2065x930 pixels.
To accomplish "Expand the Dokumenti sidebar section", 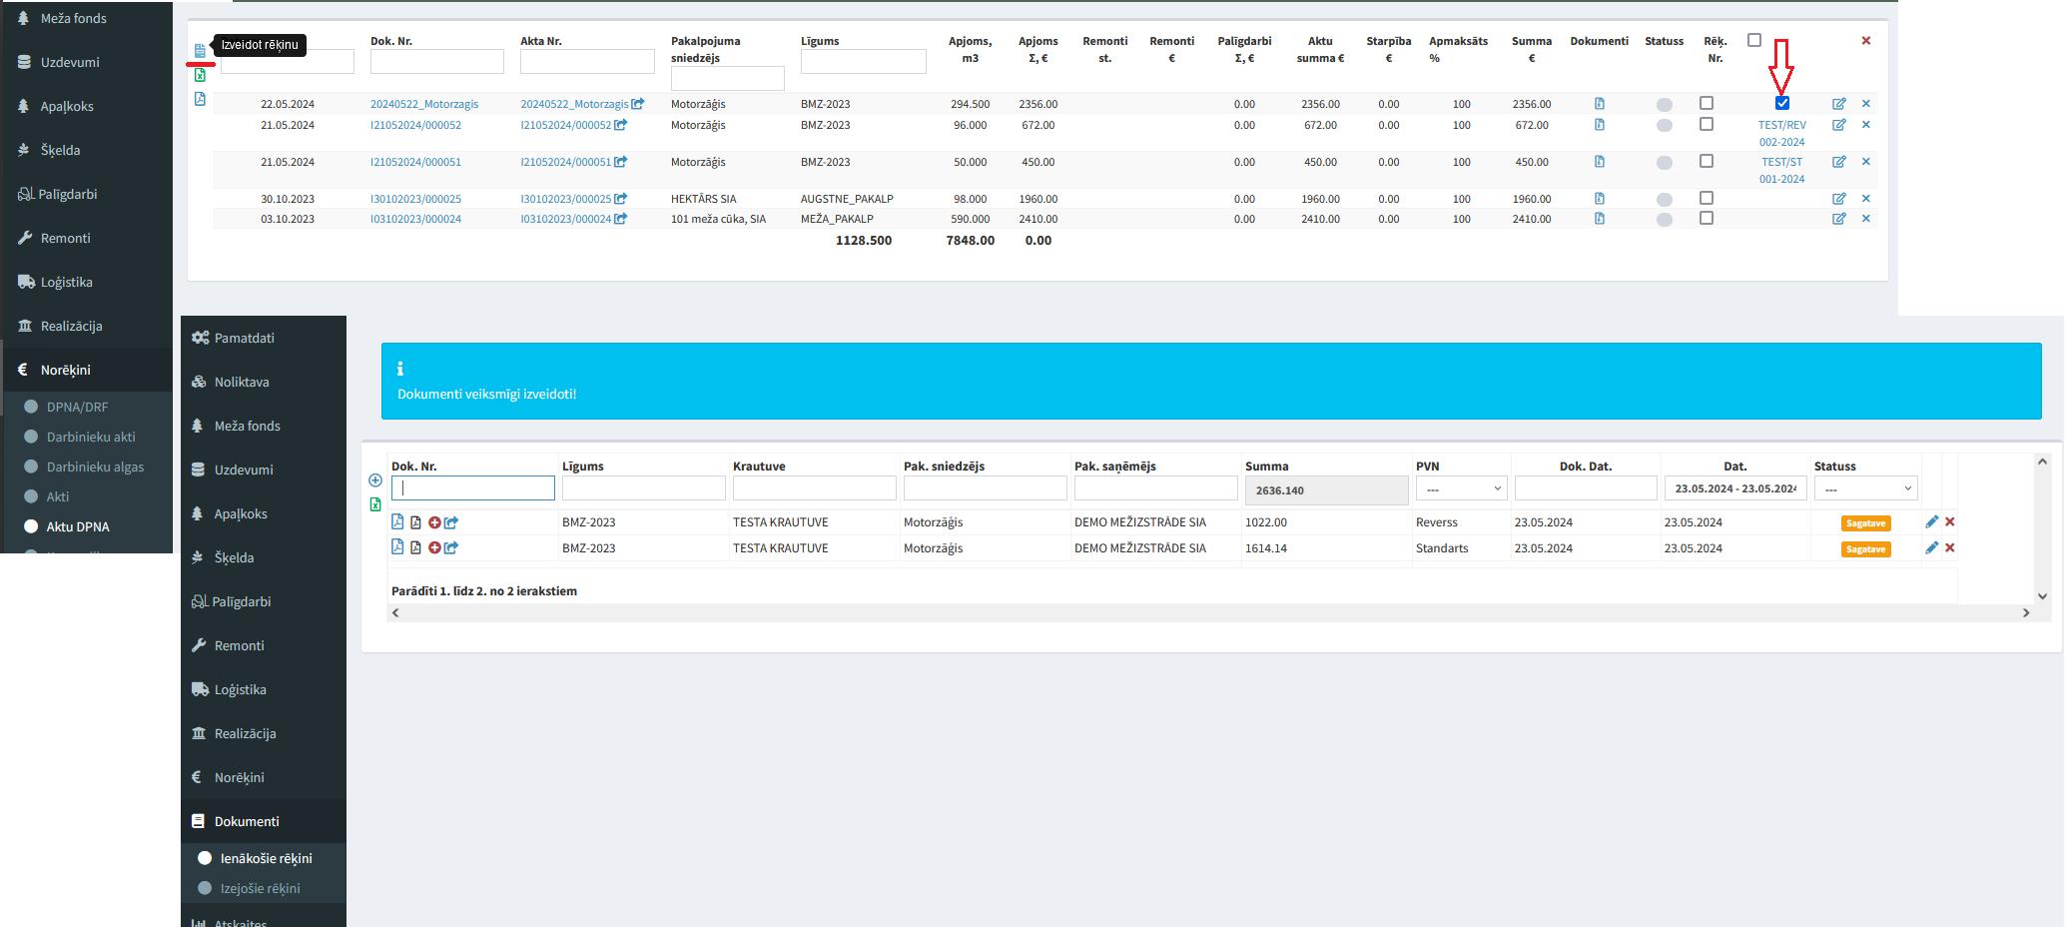I will tap(247, 821).
